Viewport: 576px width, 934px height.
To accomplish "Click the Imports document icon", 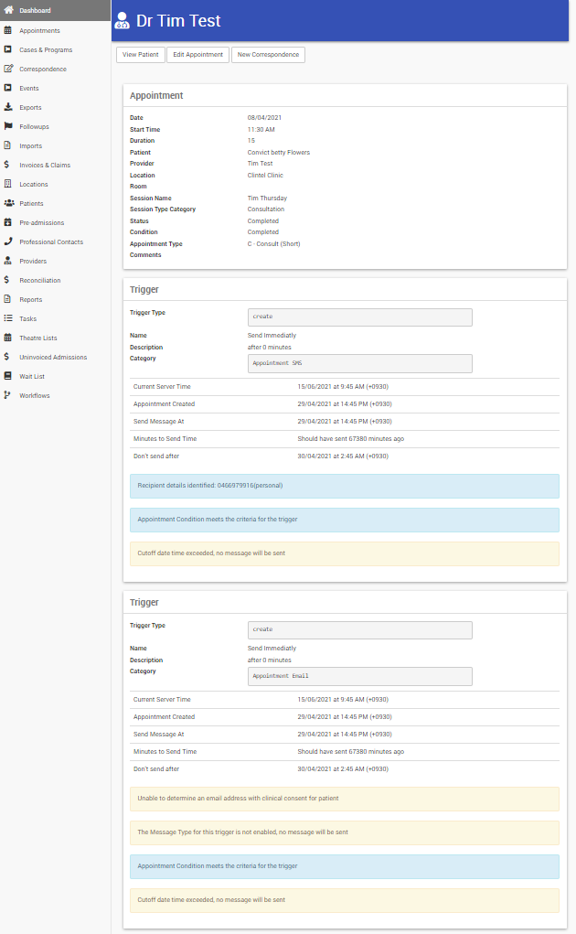I will coord(7,145).
